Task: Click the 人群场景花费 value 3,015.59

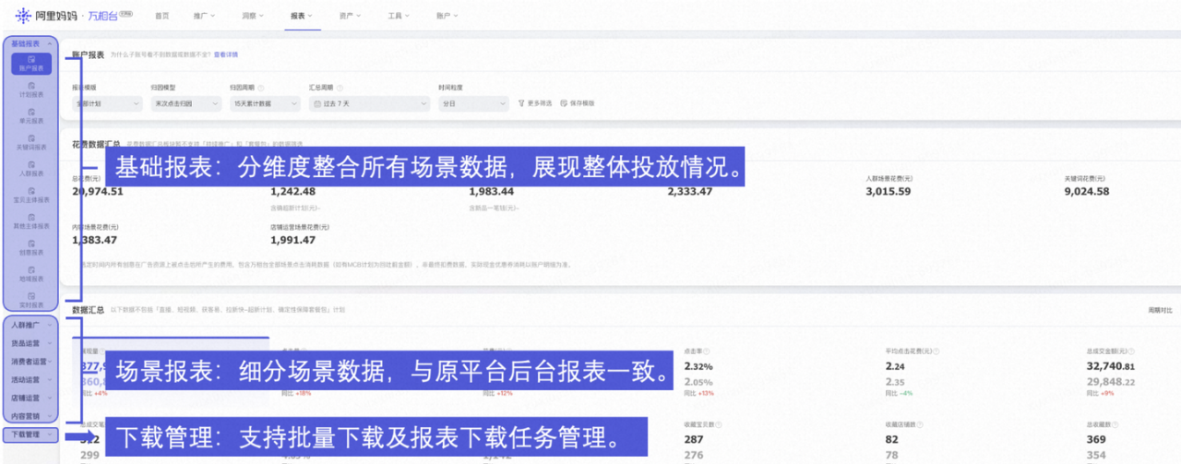Action: [888, 192]
